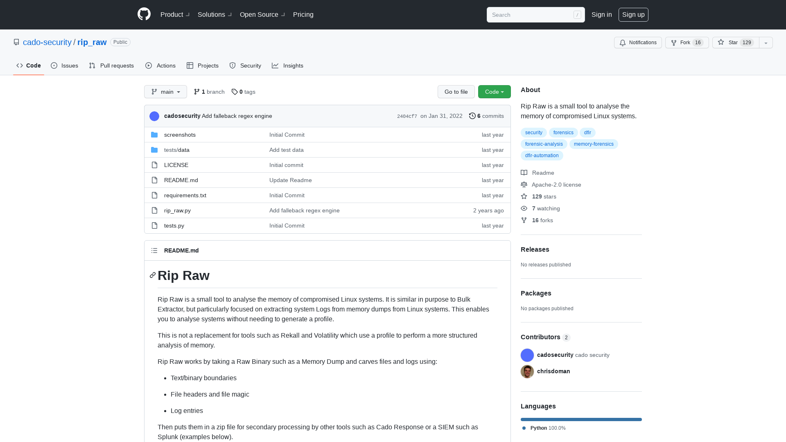The width and height of the screenshot is (786, 442).
Task: Click the screenshots folder icon
Action: point(154,135)
